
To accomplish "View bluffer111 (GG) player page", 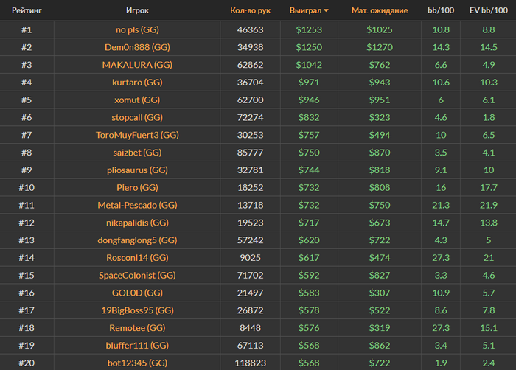I will pos(137,345).
